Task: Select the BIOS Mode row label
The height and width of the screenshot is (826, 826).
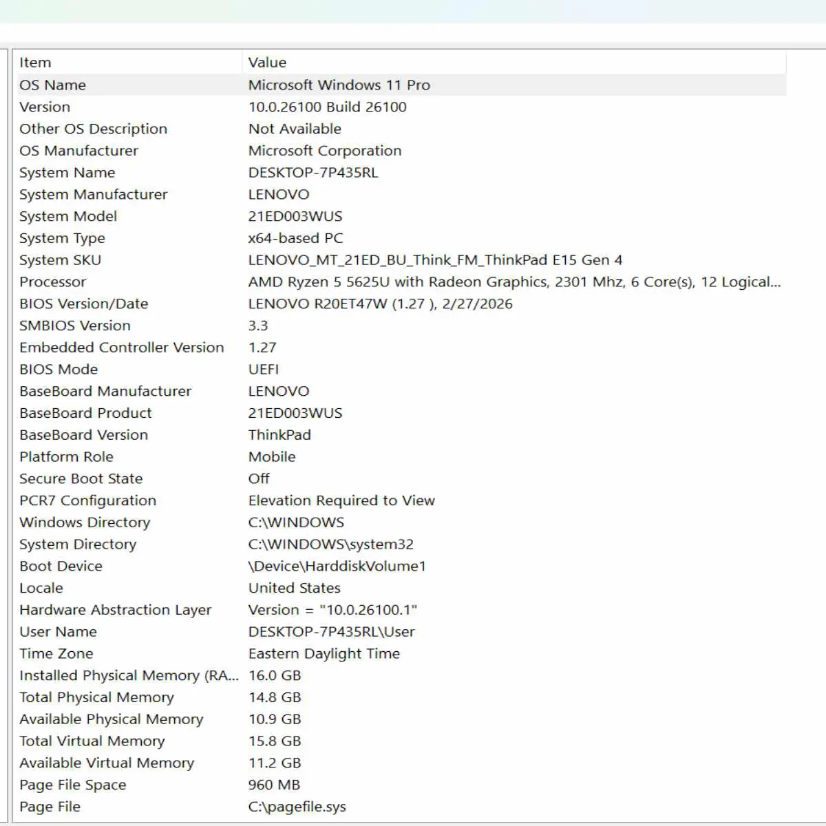Action: click(x=59, y=370)
